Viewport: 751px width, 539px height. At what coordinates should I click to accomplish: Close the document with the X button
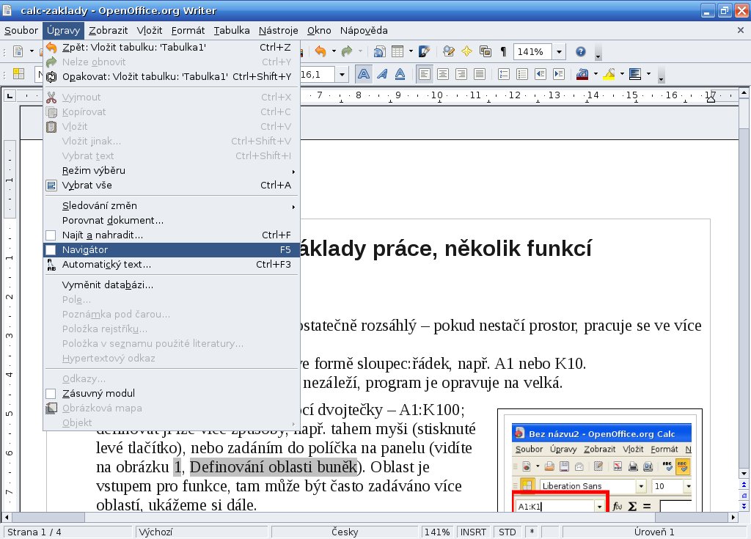tap(741, 30)
